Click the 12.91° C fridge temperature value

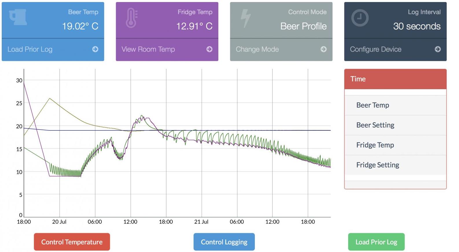[194, 26]
